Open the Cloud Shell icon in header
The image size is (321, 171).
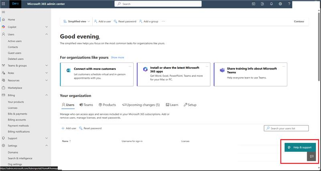254,4
